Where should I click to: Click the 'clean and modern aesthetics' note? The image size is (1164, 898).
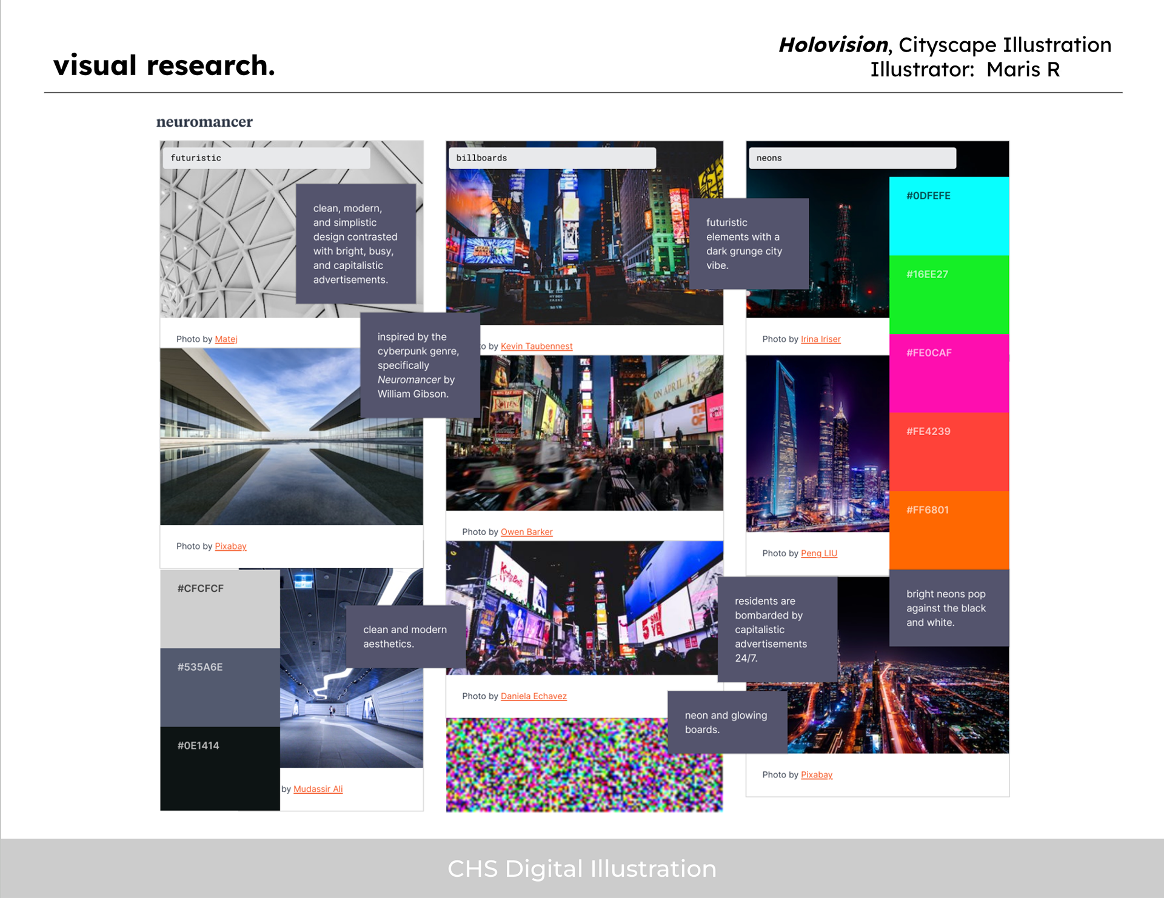point(406,637)
